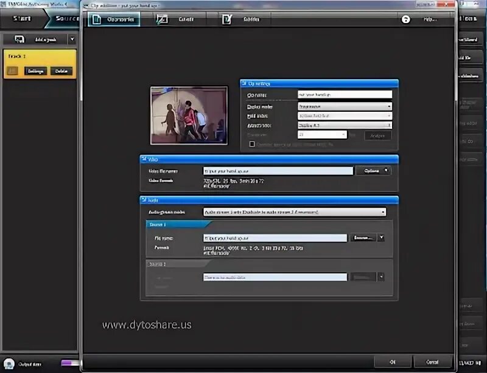Click the Source 1 Browse button

[x=363, y=238]
